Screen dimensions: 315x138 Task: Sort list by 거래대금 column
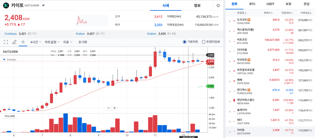(306, 13)
